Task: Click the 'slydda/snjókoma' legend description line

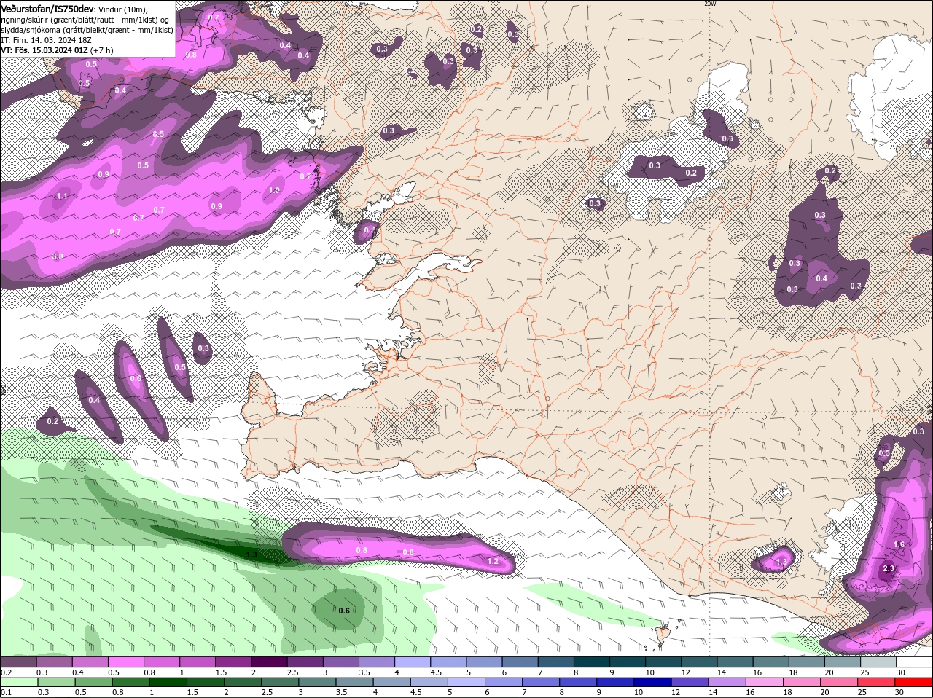Action: [87, 30]
